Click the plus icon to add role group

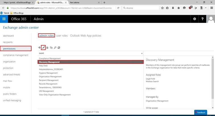(39, 48)
